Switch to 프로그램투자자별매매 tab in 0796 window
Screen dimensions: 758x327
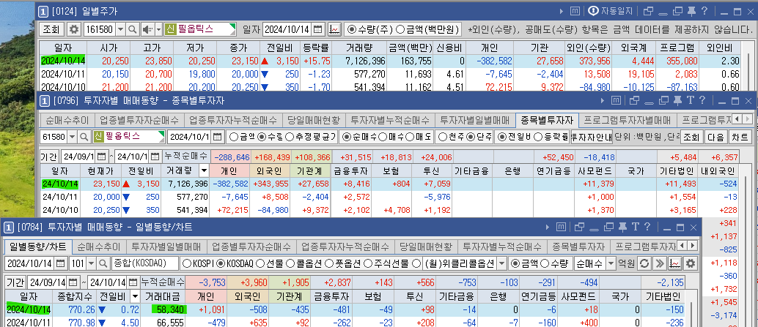point(627,120)
